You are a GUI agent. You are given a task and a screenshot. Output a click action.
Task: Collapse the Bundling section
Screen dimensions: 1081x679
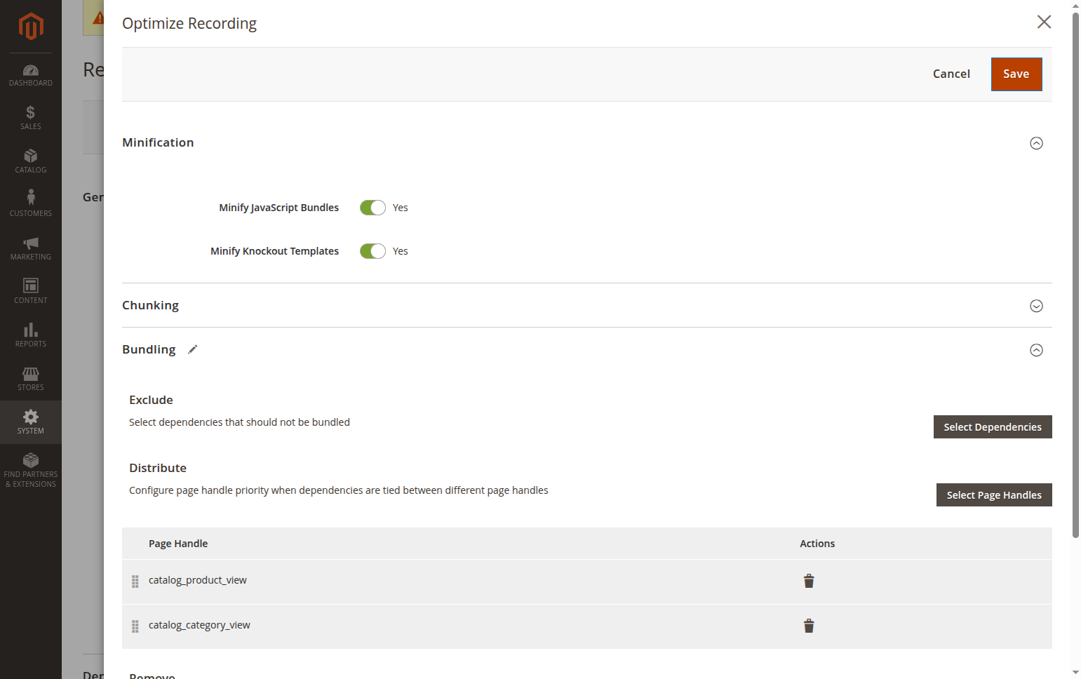coord(1036,350)
